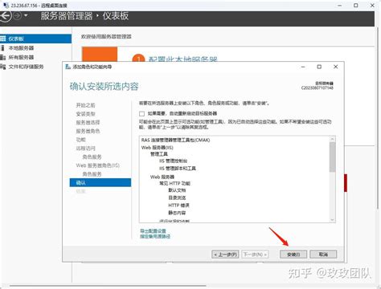
Task: Minimize the remote desktop connection window
Action: point(339,6)
